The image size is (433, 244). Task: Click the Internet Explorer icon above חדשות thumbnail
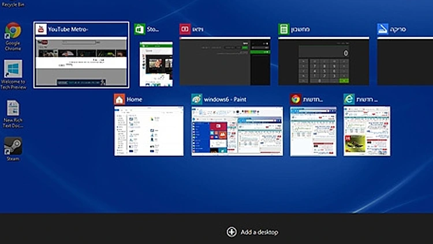click(349, 99)
